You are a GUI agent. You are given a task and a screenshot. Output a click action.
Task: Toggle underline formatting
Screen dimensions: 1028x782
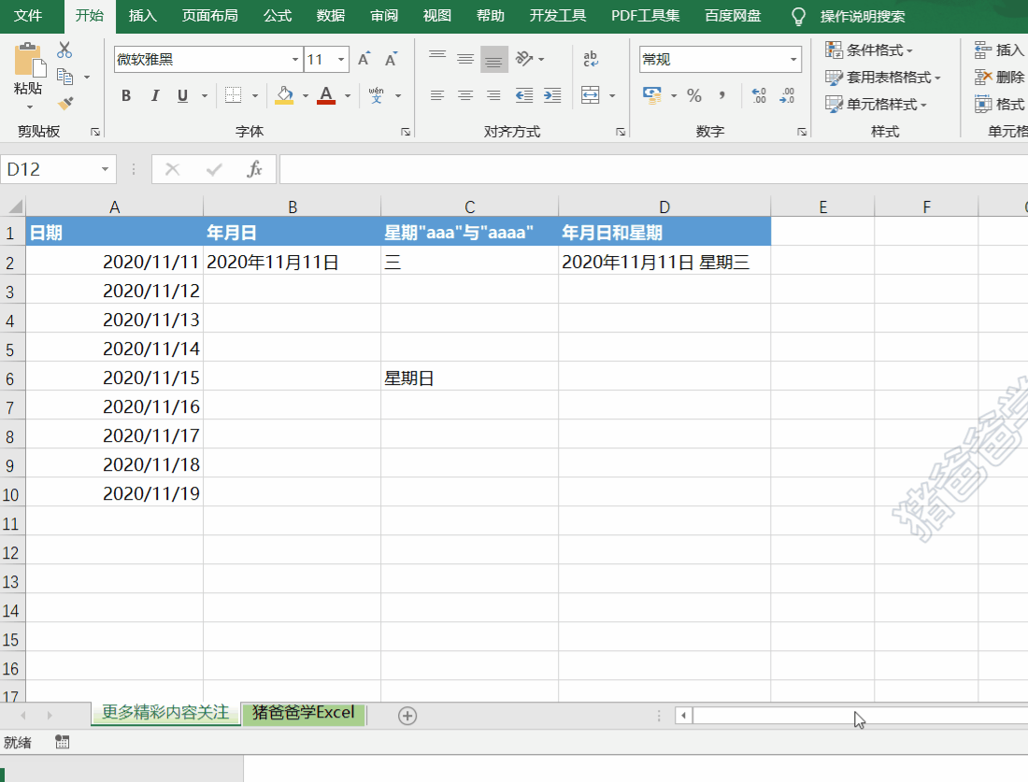pos(183,95)
